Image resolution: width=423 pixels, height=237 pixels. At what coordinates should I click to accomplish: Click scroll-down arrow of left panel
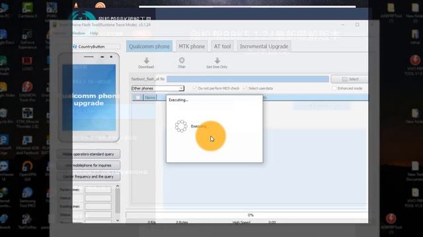pos(118,221)
